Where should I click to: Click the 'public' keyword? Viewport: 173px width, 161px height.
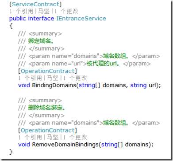pyautogui.click(x=17, y=19)
